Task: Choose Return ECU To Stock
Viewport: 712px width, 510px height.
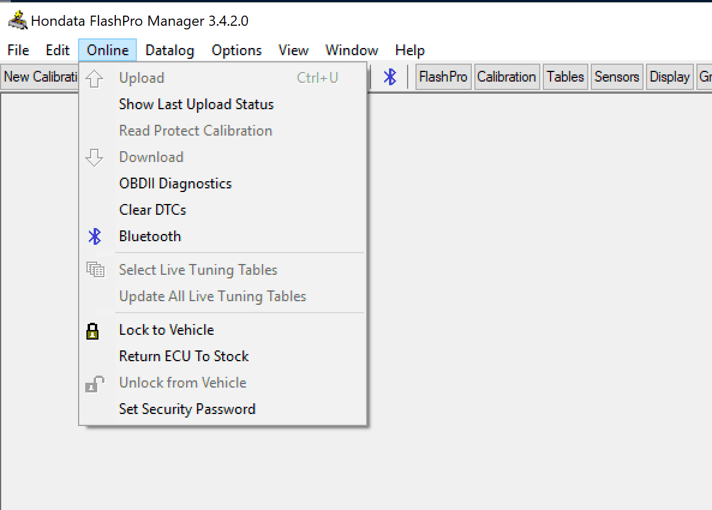Action: pos(184,356)
